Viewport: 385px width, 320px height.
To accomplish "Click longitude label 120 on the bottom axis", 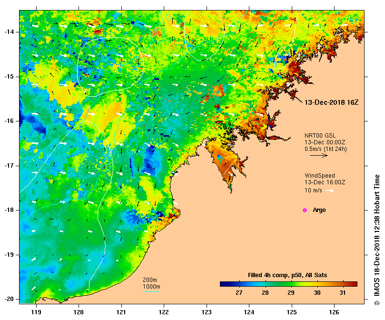I will (x=79, y=312).
